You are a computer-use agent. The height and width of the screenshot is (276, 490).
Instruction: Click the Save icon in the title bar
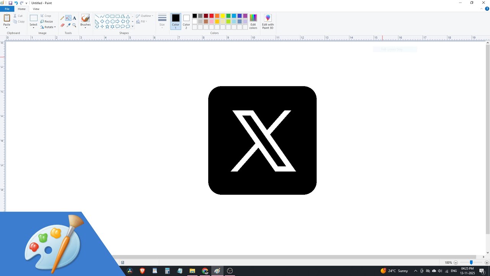pos(10,3)
